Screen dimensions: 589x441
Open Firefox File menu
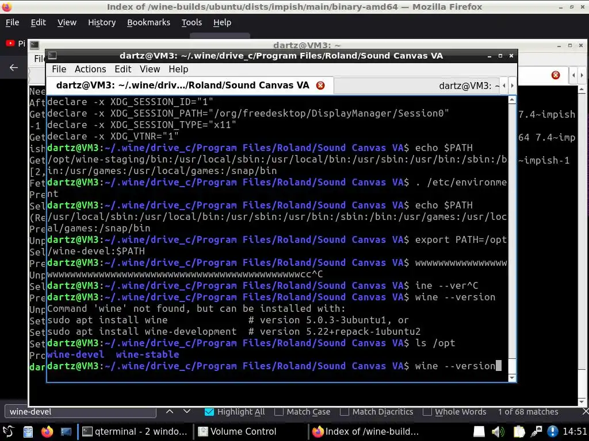[13, 22]
